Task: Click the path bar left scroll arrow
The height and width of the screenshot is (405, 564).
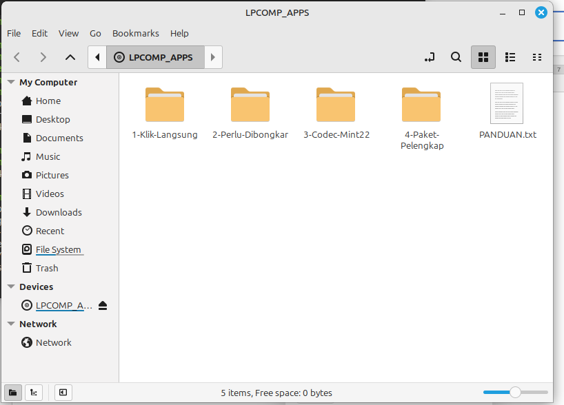Action: pyautogui.click(x=97, y=57)
